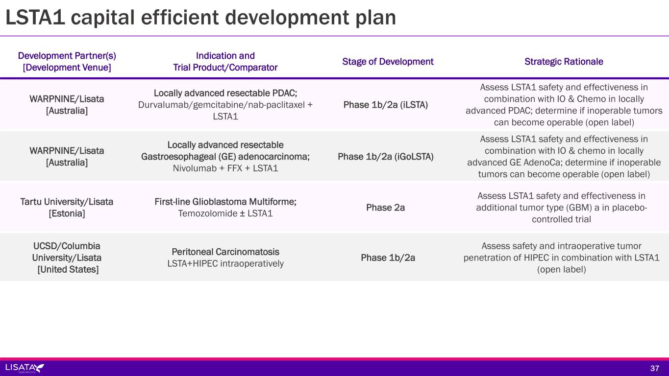Select the 'UCSD/Columbia University/Lisata [United States]' cell
The width and height of the screenshot is (669, 376).
point(67,258)
